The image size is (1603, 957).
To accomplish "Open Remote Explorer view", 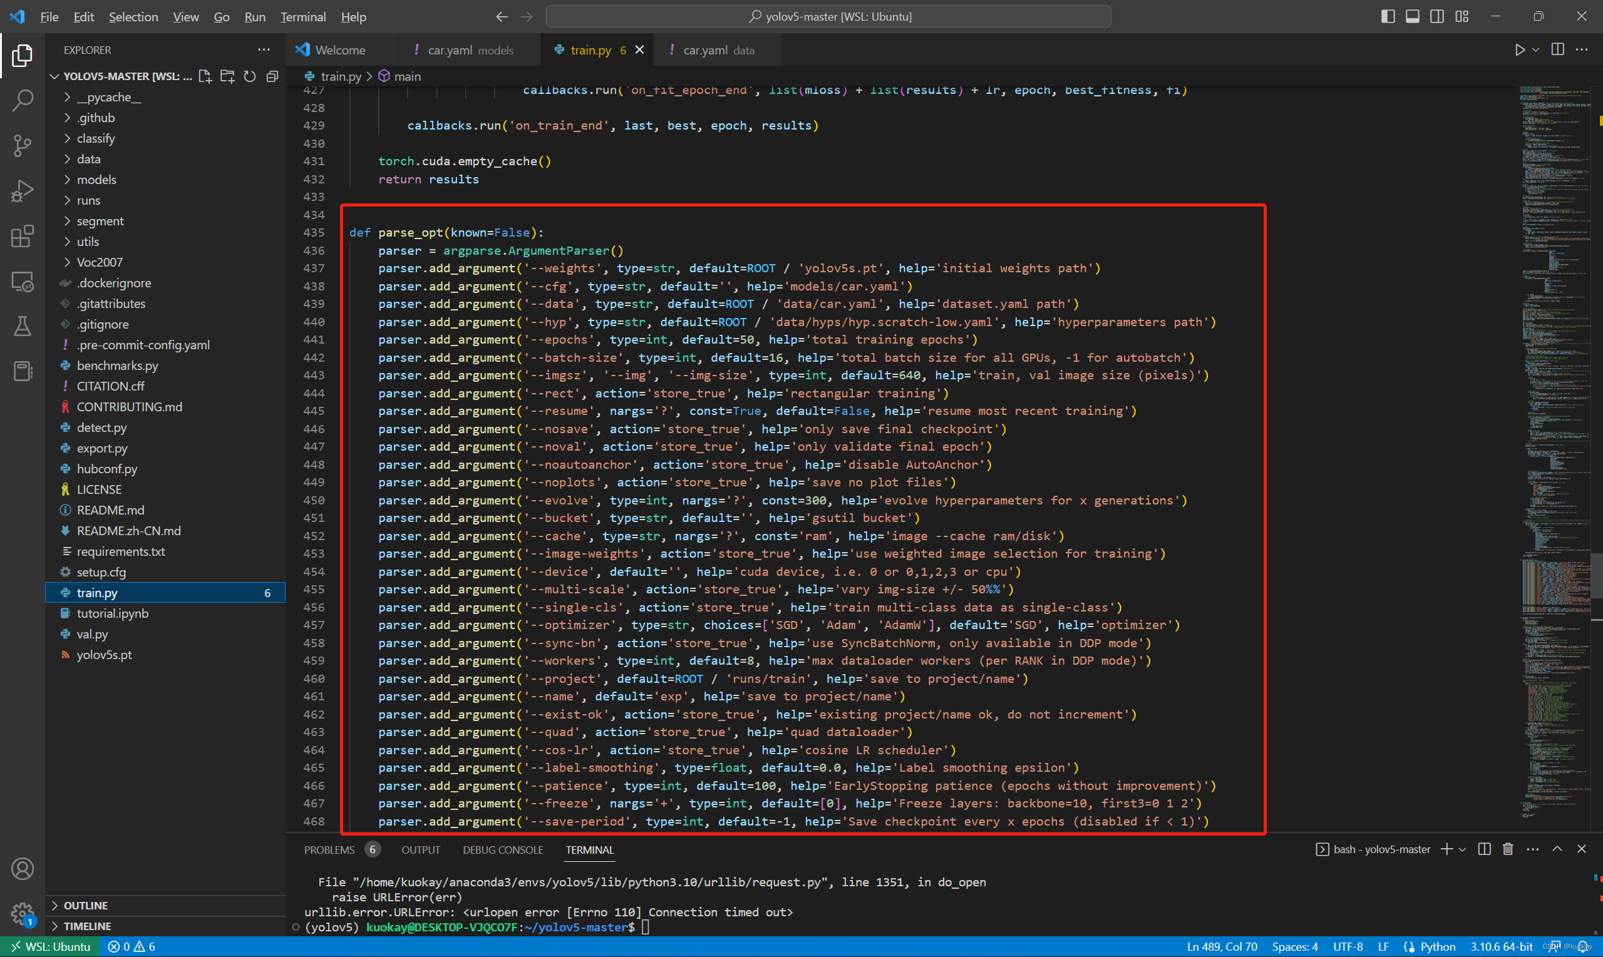I will 23,282.
